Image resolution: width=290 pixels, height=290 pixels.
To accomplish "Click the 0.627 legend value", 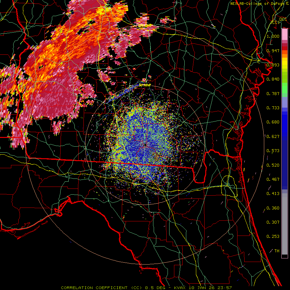I will pos(273,137).
